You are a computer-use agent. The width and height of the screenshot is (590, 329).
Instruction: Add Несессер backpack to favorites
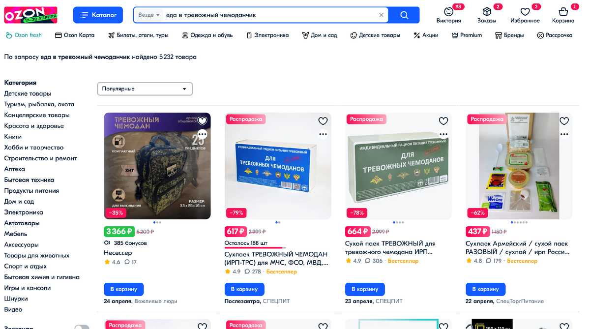tap(202, 121)
